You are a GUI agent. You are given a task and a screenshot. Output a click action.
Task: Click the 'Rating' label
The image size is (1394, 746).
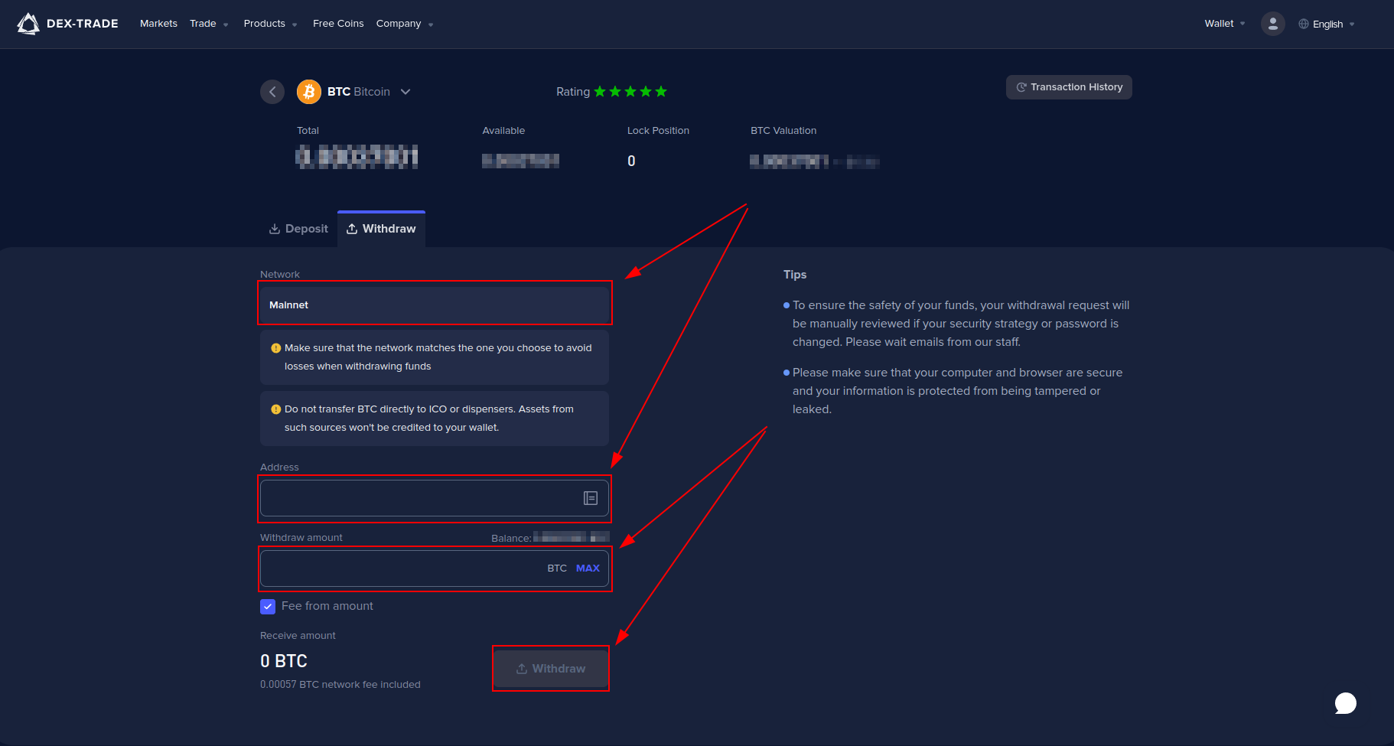[x=573, y=92]
